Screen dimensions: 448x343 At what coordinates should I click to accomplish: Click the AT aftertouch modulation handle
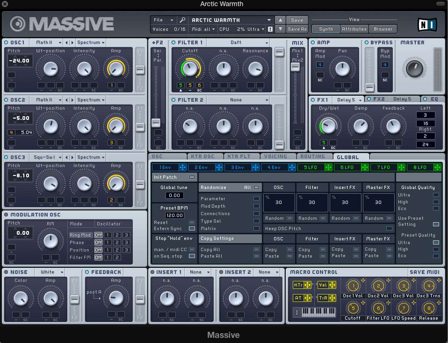point(307,298)
